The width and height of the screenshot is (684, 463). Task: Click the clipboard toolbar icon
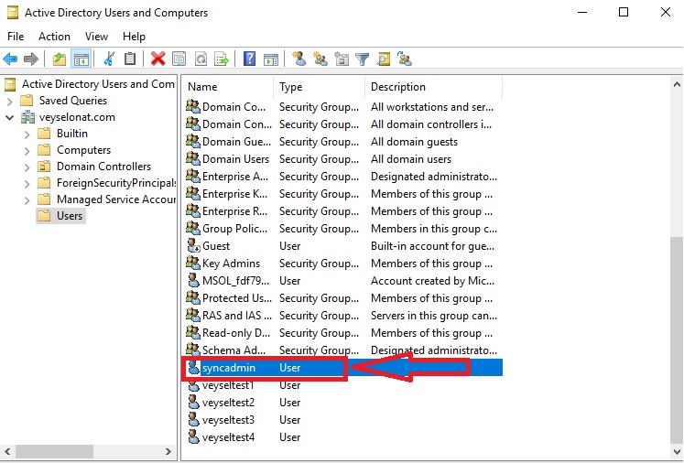(130, 59)
